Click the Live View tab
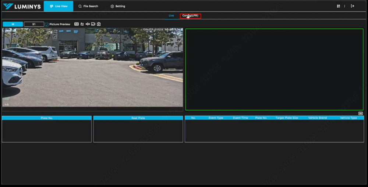 coord(58,6)
